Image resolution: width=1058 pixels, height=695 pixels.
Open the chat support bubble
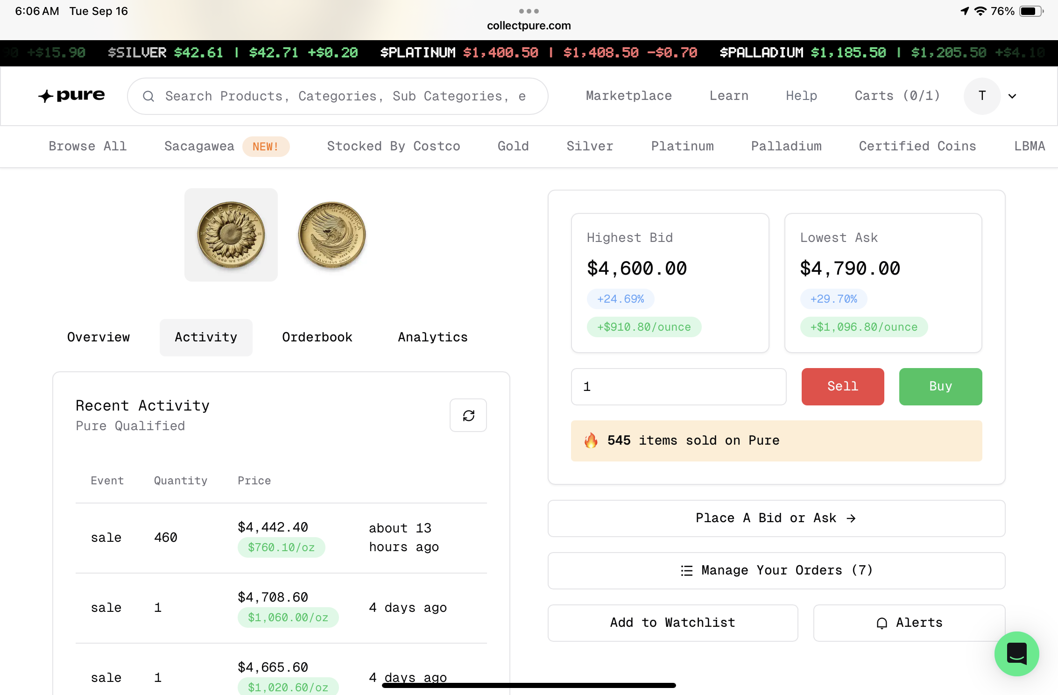[x=1016, y=653]
